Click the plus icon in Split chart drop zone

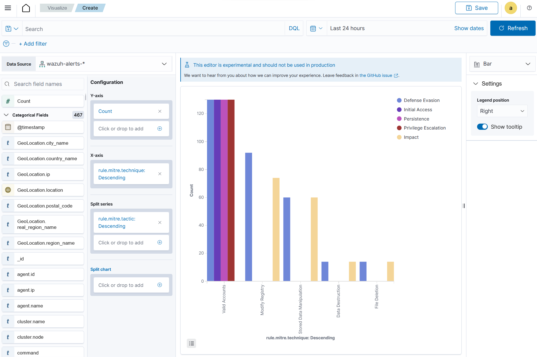(x=159, y=285)
